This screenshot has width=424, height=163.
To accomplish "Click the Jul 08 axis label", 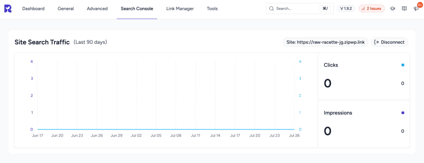I will (x=176, y=135).
